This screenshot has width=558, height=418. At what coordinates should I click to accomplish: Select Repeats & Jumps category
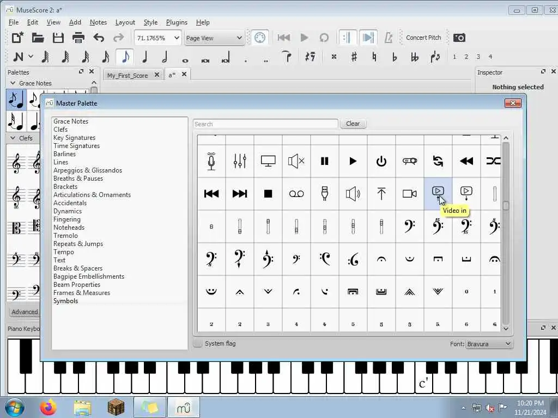tap(78, 244)
